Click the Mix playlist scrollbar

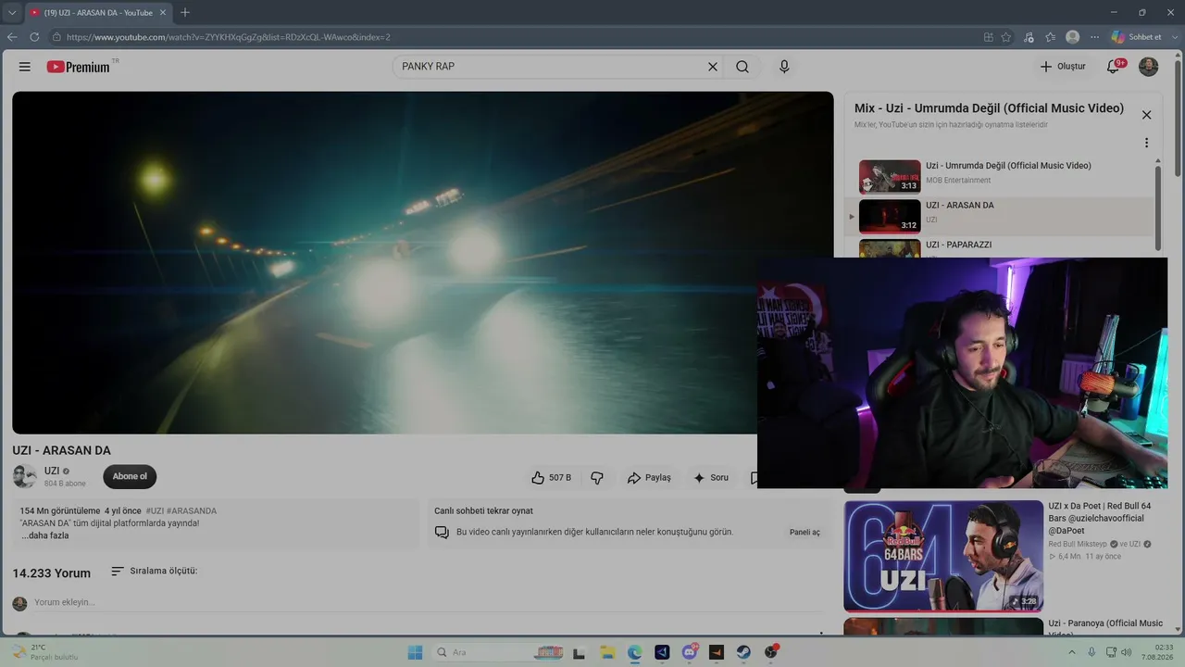1157,208
